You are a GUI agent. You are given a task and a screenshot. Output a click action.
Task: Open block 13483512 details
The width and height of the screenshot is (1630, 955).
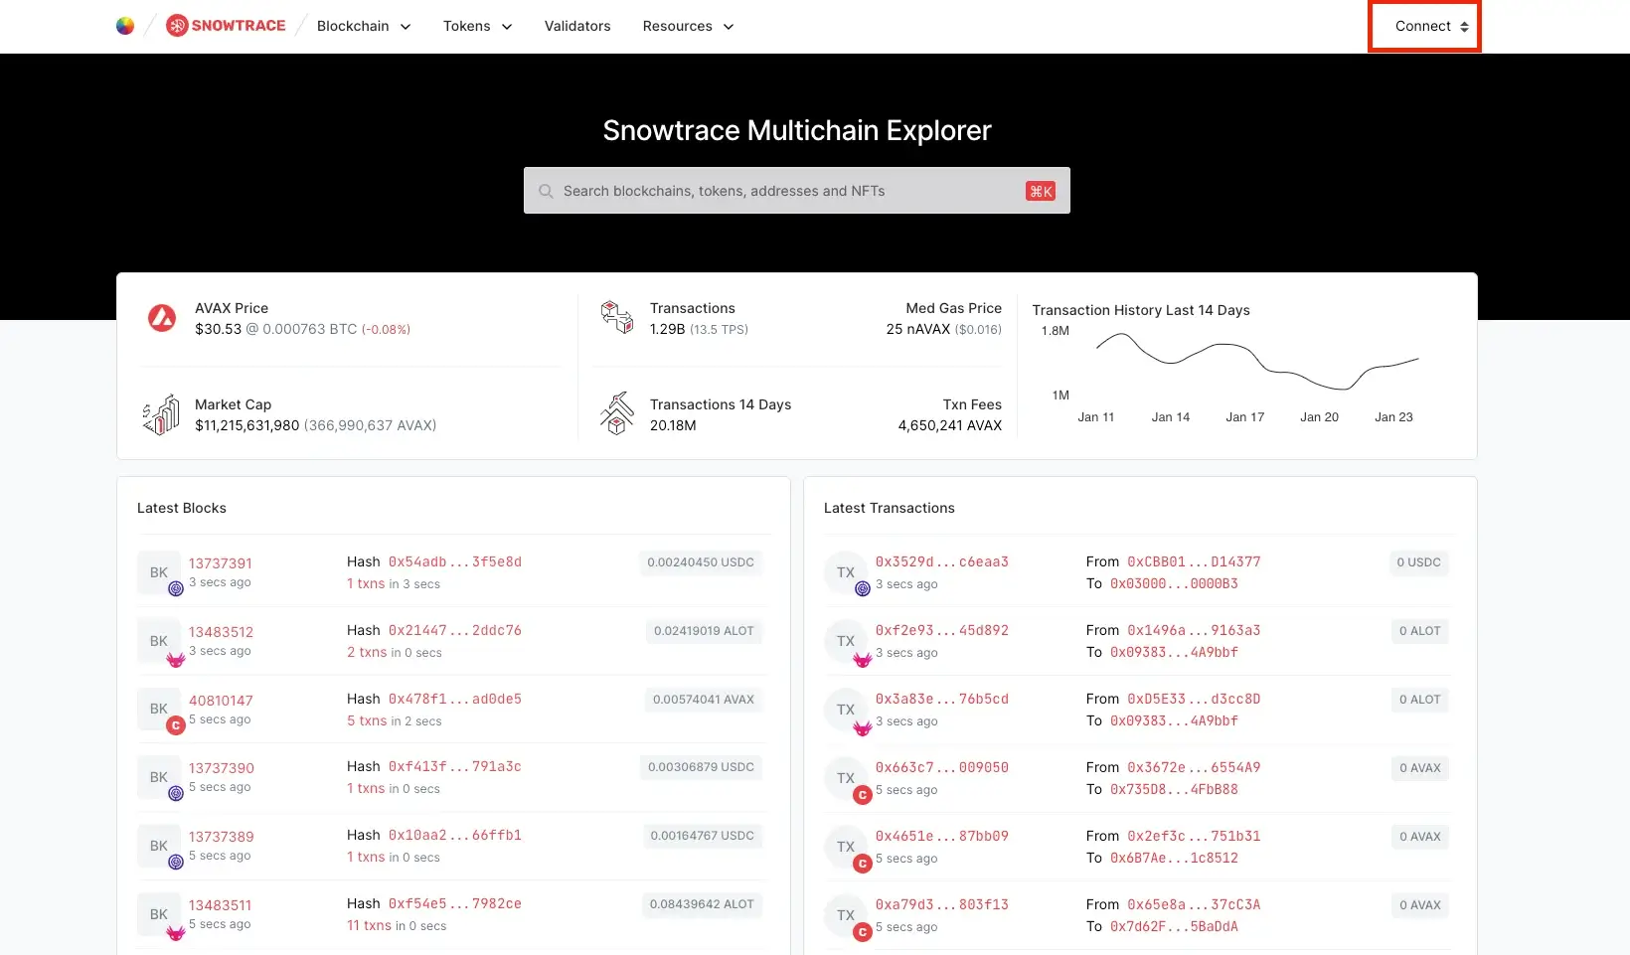221,632
